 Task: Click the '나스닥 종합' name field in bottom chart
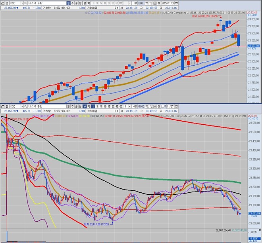47,106
